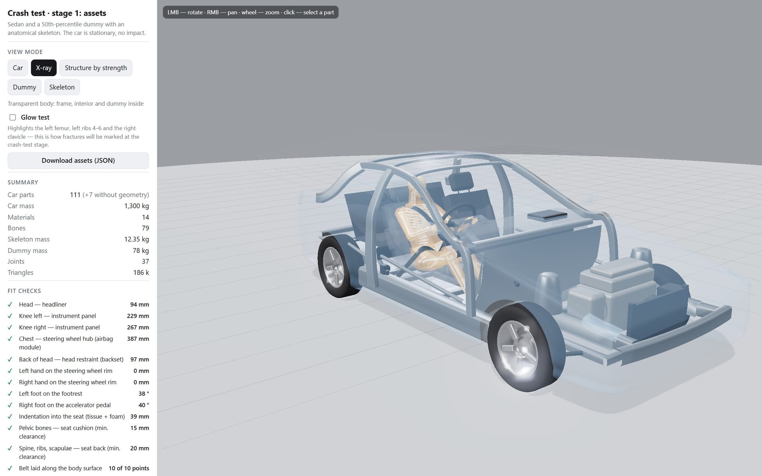Choose Structure by strength view
Image resolution: width=762 pixels, height=476 pixels.
click(x=96, y=68)
